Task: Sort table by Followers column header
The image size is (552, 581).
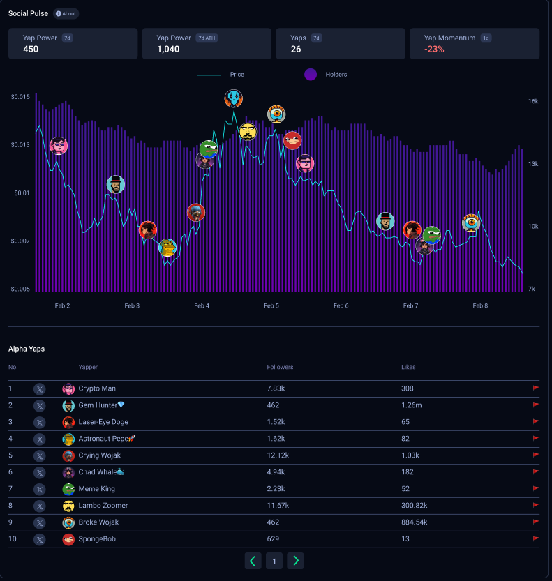Action: point(280,367)
